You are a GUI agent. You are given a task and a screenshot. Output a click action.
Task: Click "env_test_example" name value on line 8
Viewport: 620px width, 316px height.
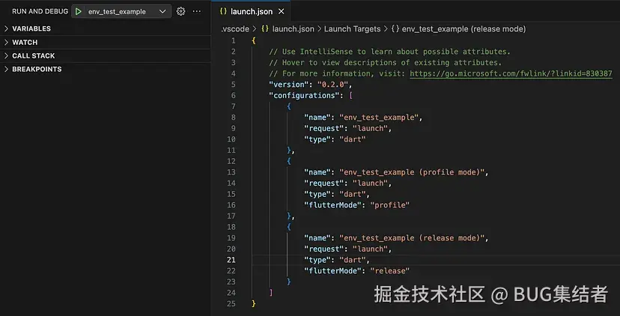tap(379, 118)
